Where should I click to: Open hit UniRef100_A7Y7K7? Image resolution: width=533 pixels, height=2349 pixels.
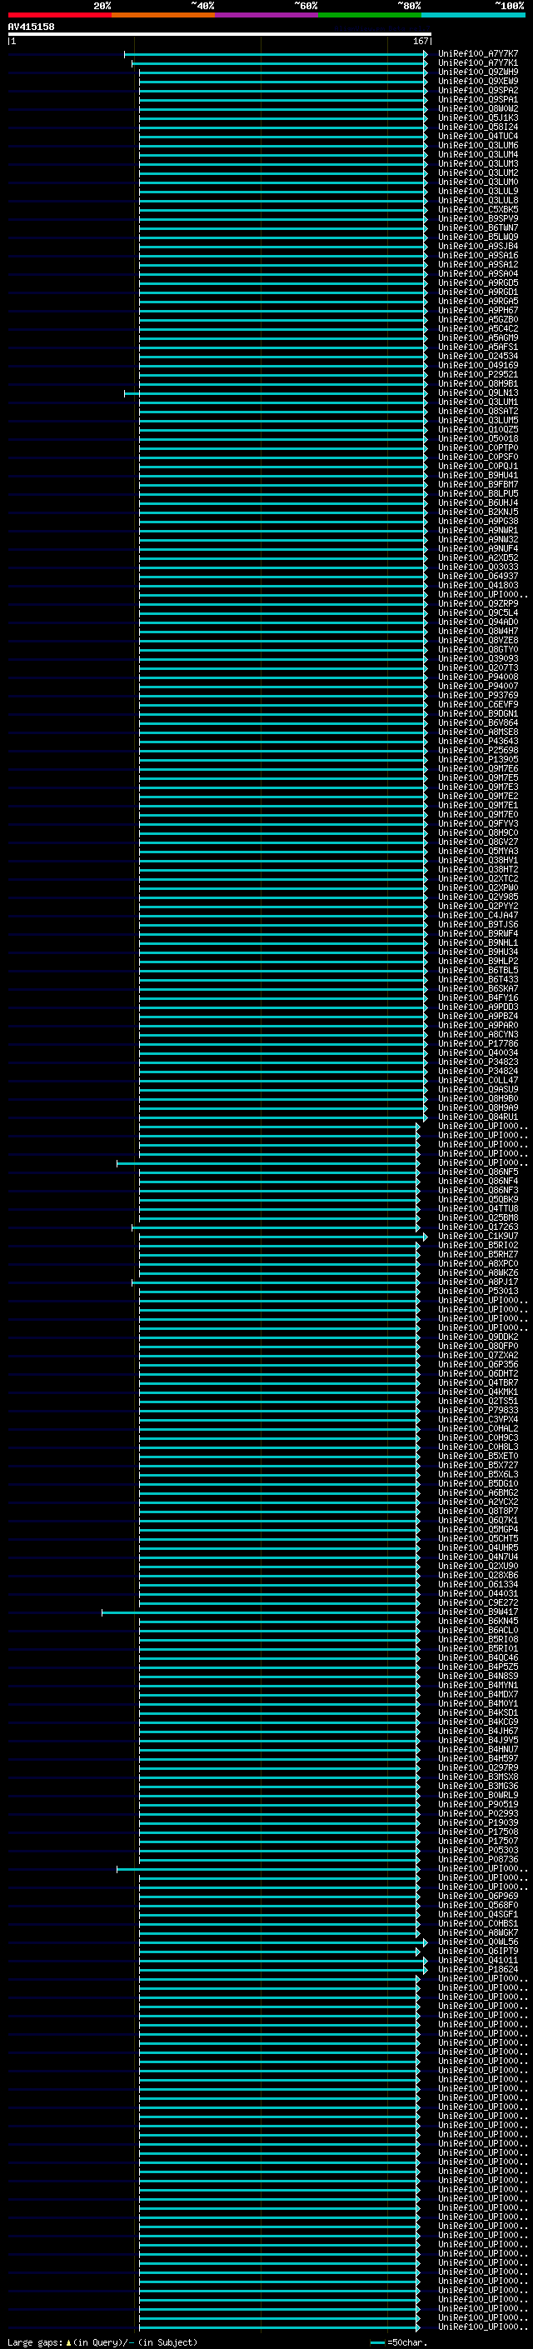[478, 54]
